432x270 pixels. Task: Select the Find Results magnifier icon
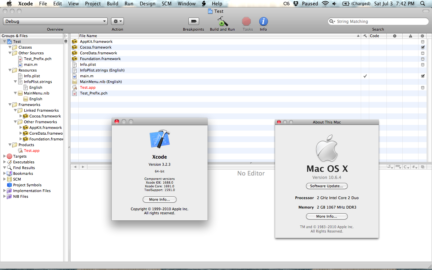pyautogui.click(x=9, y=168)
